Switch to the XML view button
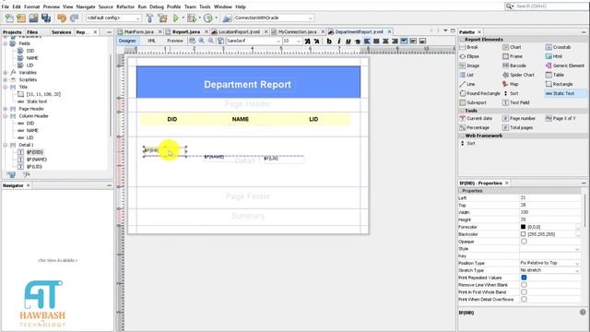590x332 pixels. [151, 41]
